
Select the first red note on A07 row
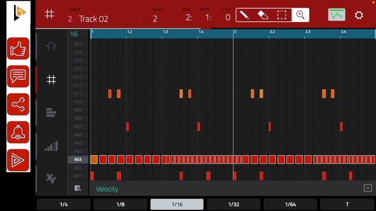pyautogui.click(x=127, y=127)
